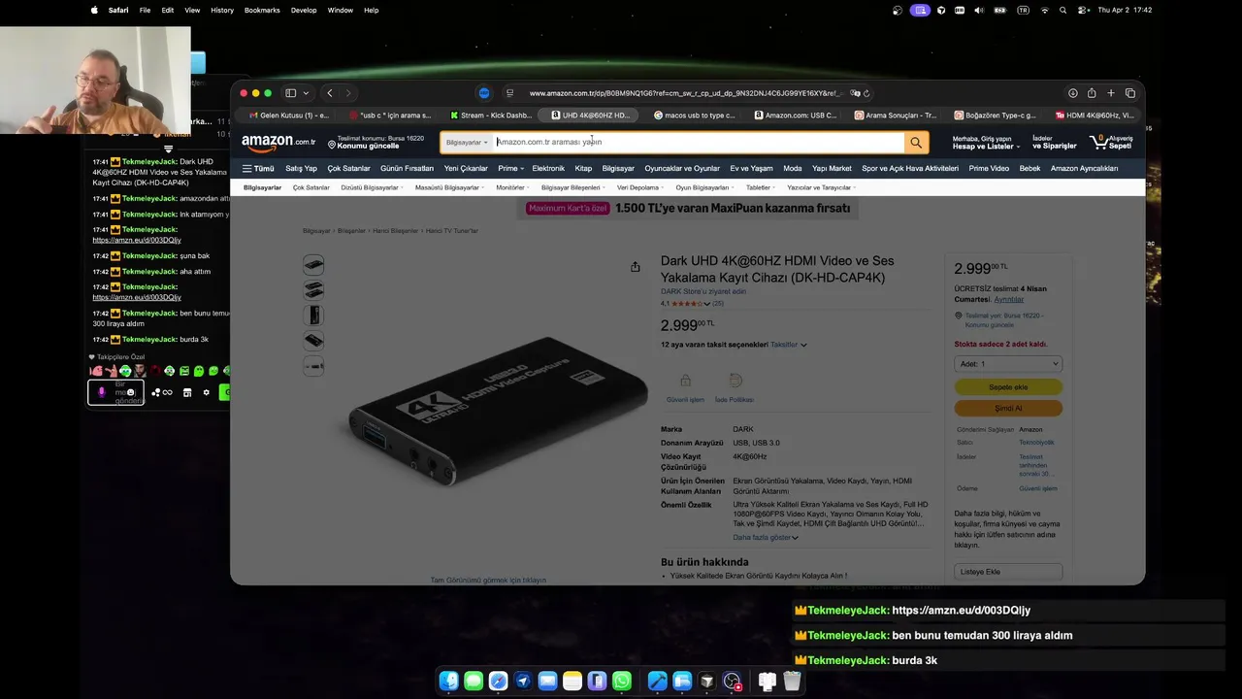Show Safari tab overview icon
Screen dimensions: 1242x699
click(x=1129, y=93)
